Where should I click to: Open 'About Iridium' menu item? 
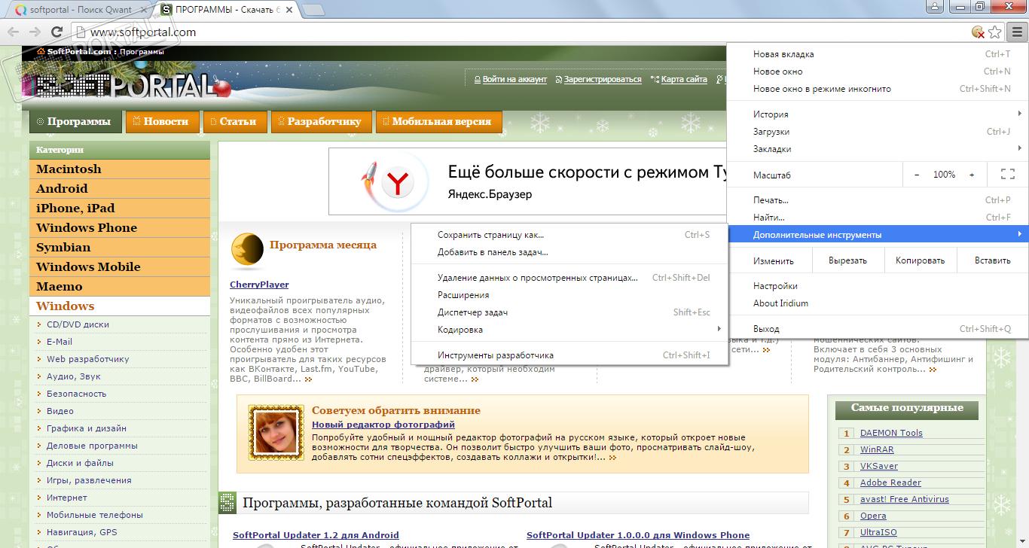(878, 303)
